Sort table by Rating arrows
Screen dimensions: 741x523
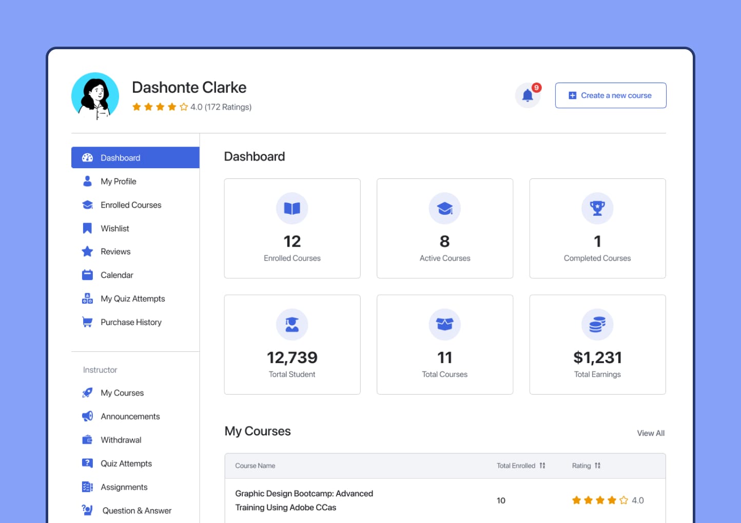(x=597, y=466)
